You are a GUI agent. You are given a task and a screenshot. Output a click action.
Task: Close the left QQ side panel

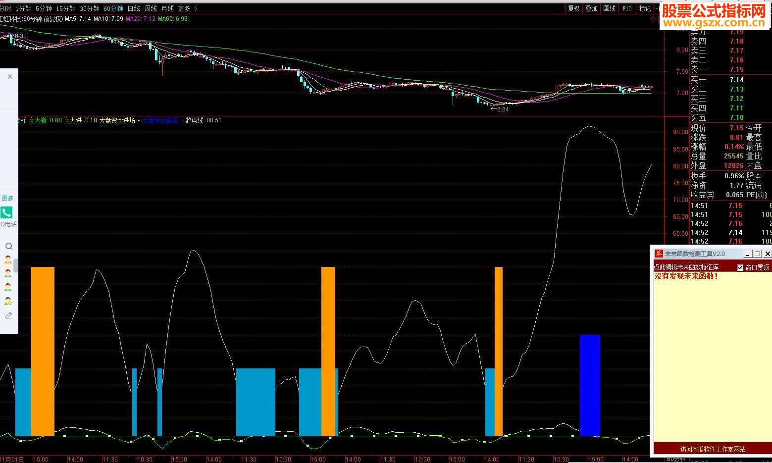coord(10,77)
